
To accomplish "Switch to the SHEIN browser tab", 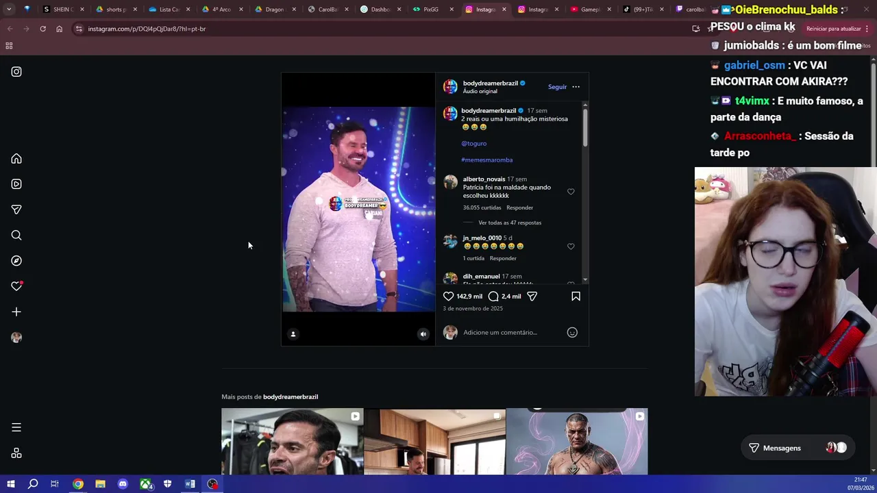I will (x=64, y=10).
